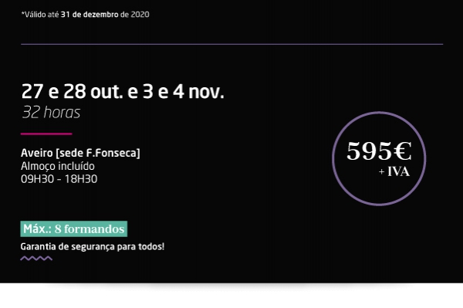Click the long purple horizontal separator line
This screenshot has height=308, width=463.
[231, 44]
